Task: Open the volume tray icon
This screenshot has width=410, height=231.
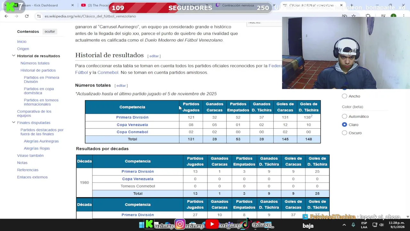Action: 381,225
